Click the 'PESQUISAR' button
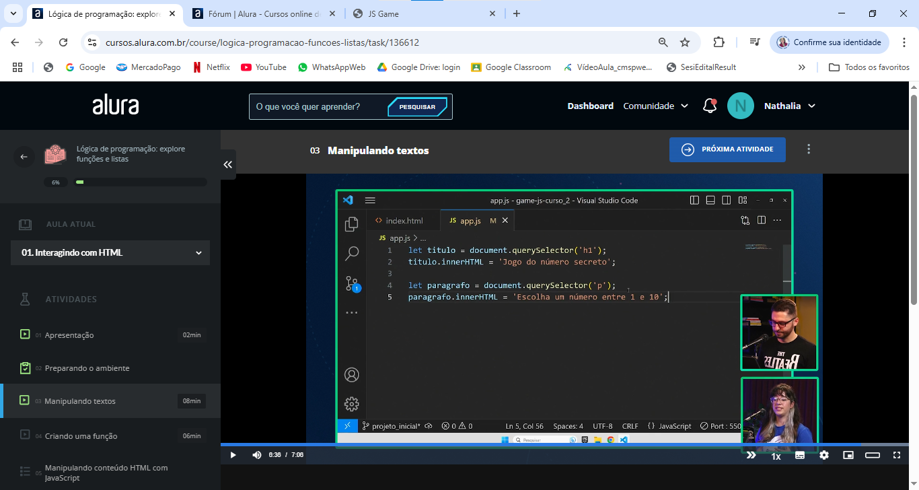 [417, 106]
